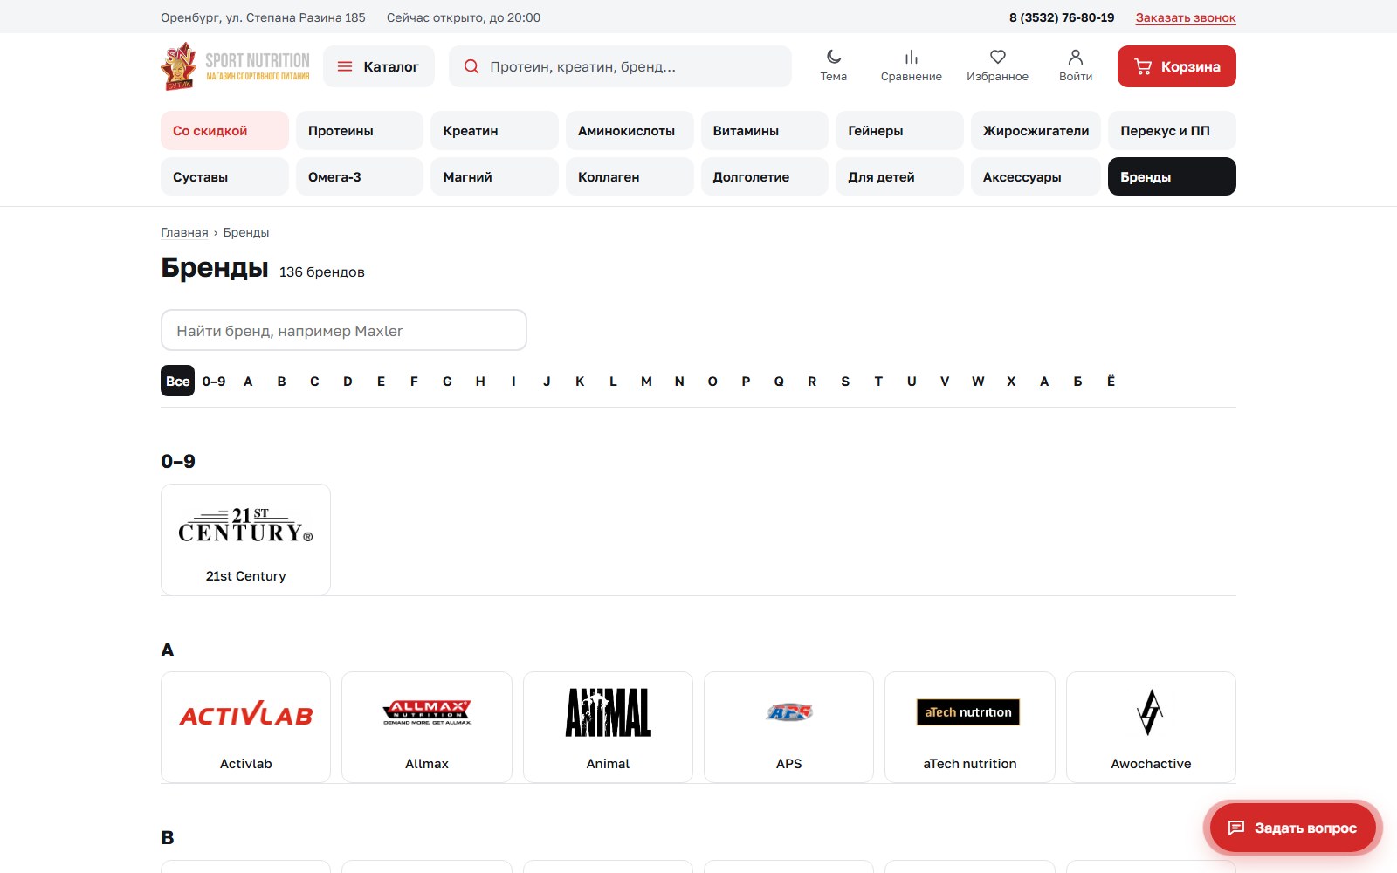Filter brands by letter Ё
Screen dimensions: 1397x873
tap(1111, 381)
